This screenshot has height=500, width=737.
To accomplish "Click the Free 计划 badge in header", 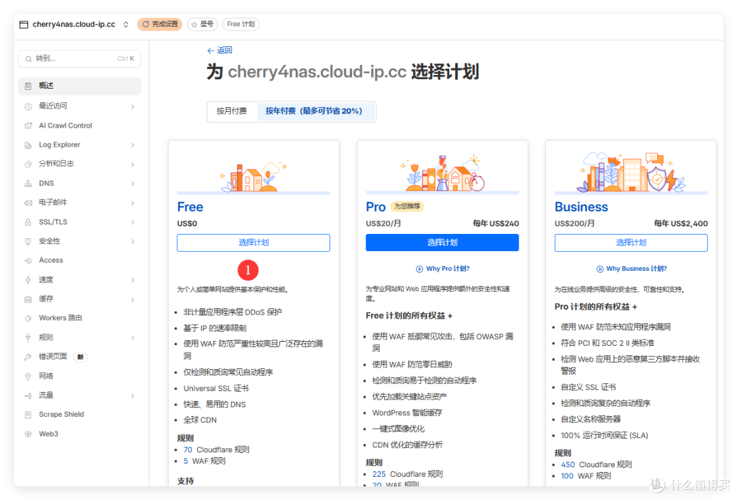I will 241,25.
